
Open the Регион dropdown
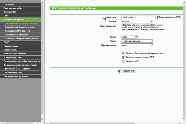pyautogui.click(x=137, y=21)
